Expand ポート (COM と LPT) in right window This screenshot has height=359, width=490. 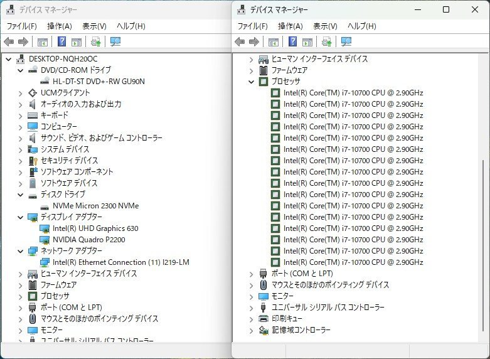[251, 274]
